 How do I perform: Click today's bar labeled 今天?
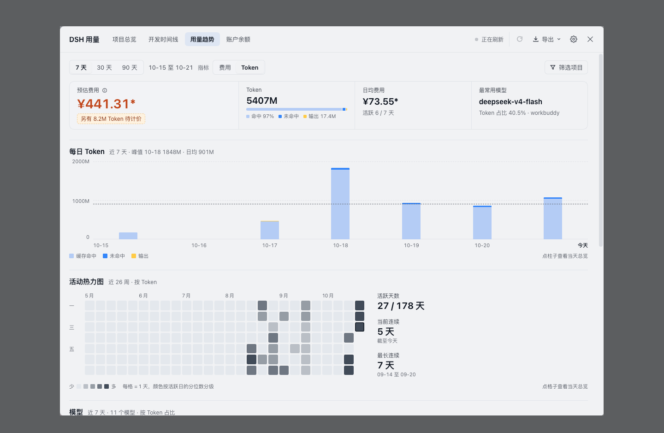point(553,218)
